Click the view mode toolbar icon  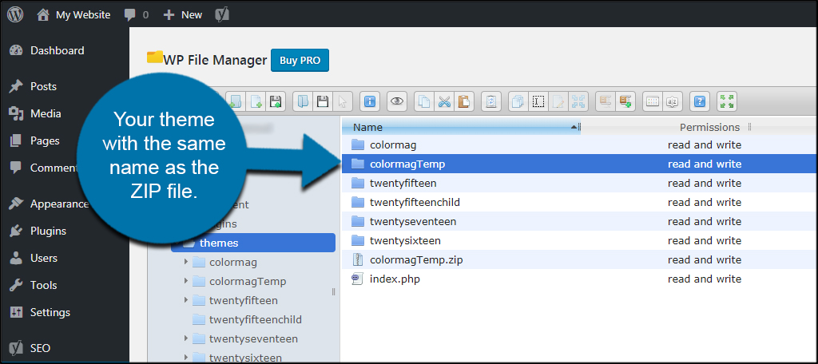(653, 101)
